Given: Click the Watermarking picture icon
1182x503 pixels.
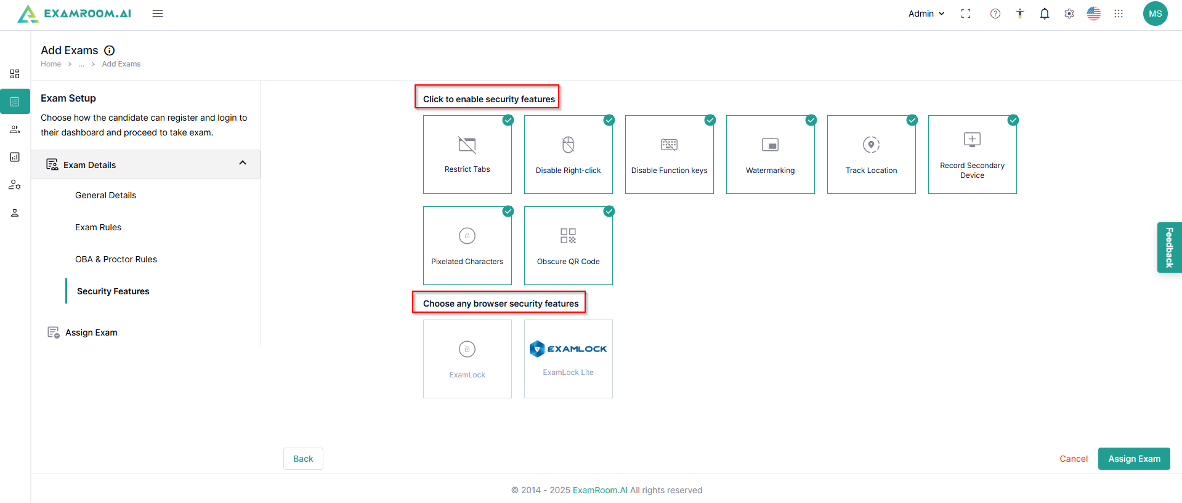Looking at the screenshot, I should [x=771, y=145].
